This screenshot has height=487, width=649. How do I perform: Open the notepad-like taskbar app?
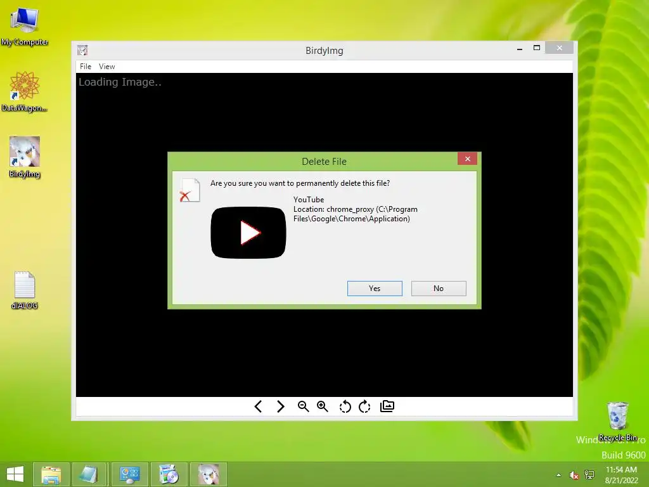[x=89, y=474]
